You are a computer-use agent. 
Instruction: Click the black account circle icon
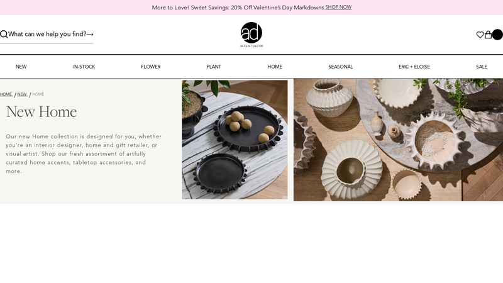(497, 35)
